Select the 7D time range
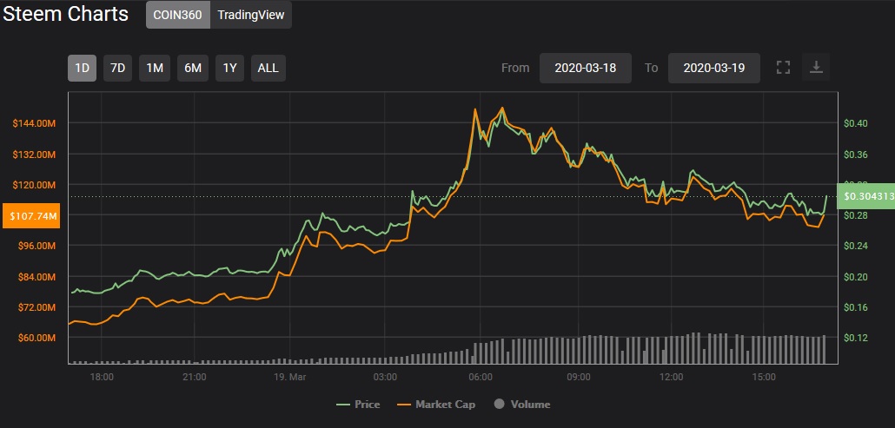 coord(117,68)
